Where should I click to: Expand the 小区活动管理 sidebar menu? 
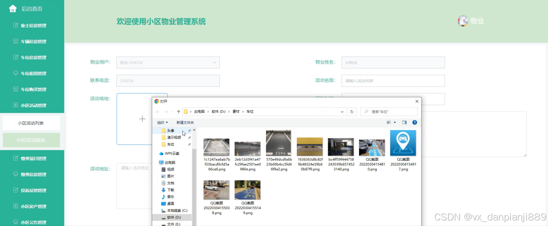32,105
